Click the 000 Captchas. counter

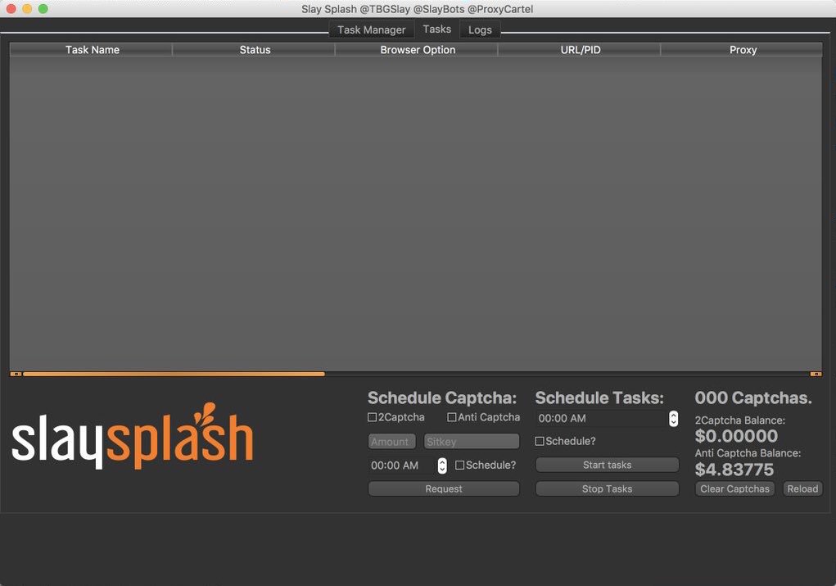coord(752,398)
